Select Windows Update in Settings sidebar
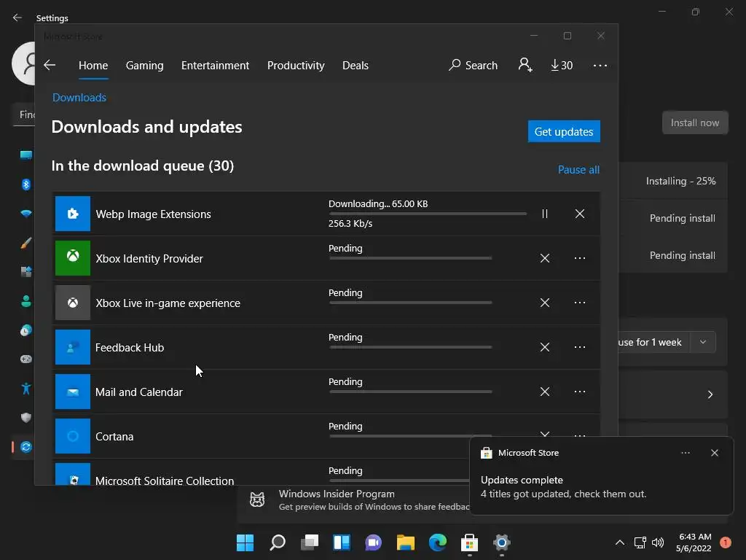 pyautogui.click(x=25, y=447)
